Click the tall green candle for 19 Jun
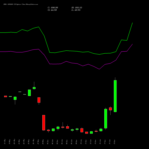 pos(115,96)
